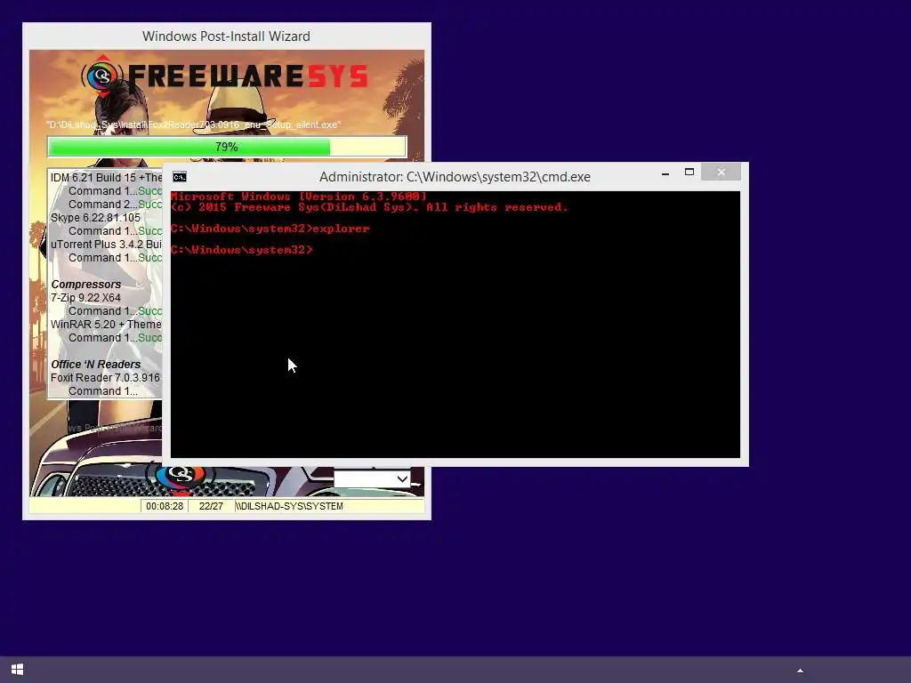Click 'Windows Post-Install Wizard' title bar
Screen dimensions: 911x683
click(226, 36)
